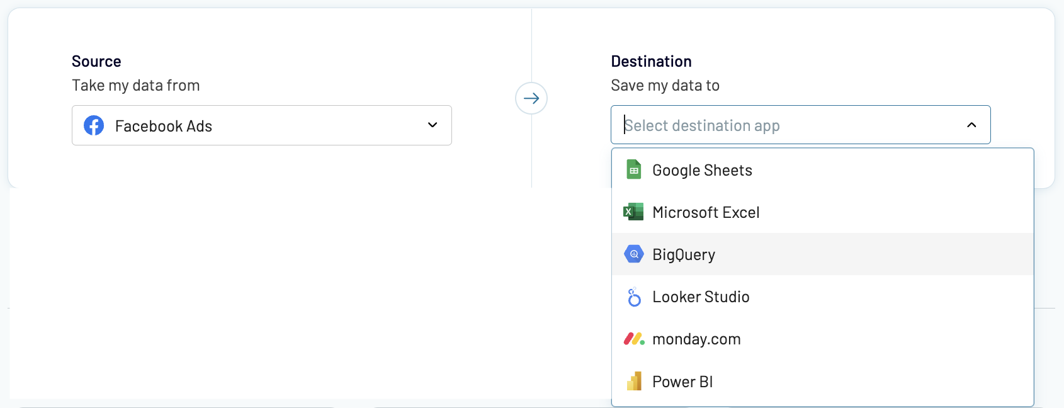Pick monday.com as destination app

click(823, 339)
